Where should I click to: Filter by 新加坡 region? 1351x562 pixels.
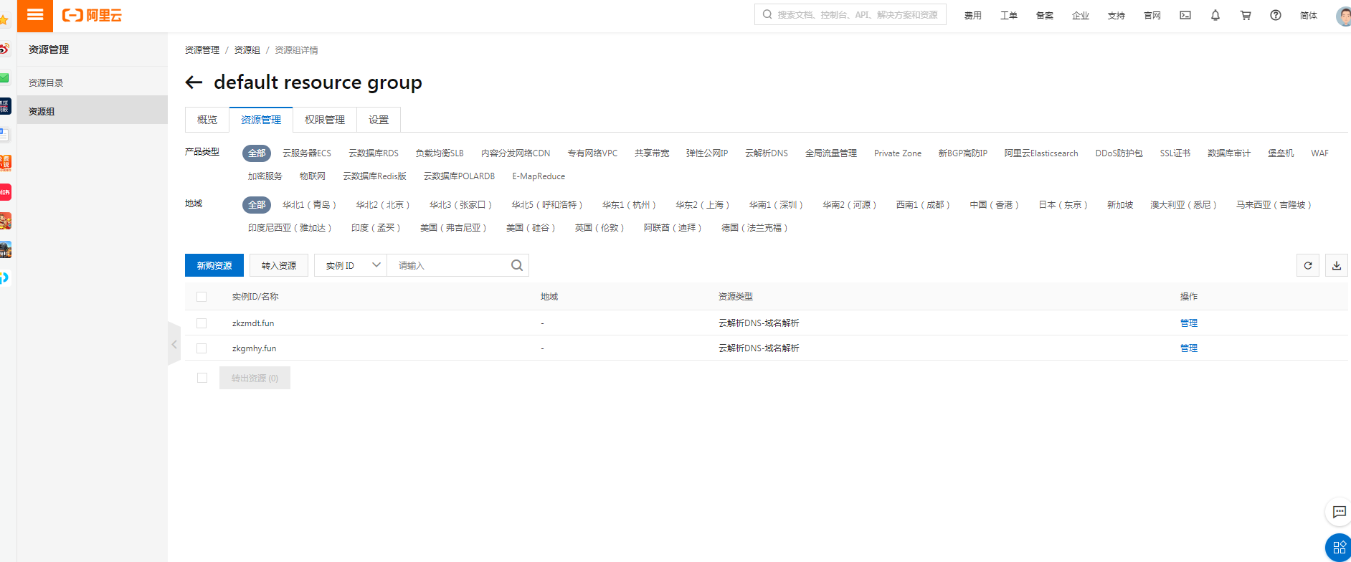[x=1120, y=205]
